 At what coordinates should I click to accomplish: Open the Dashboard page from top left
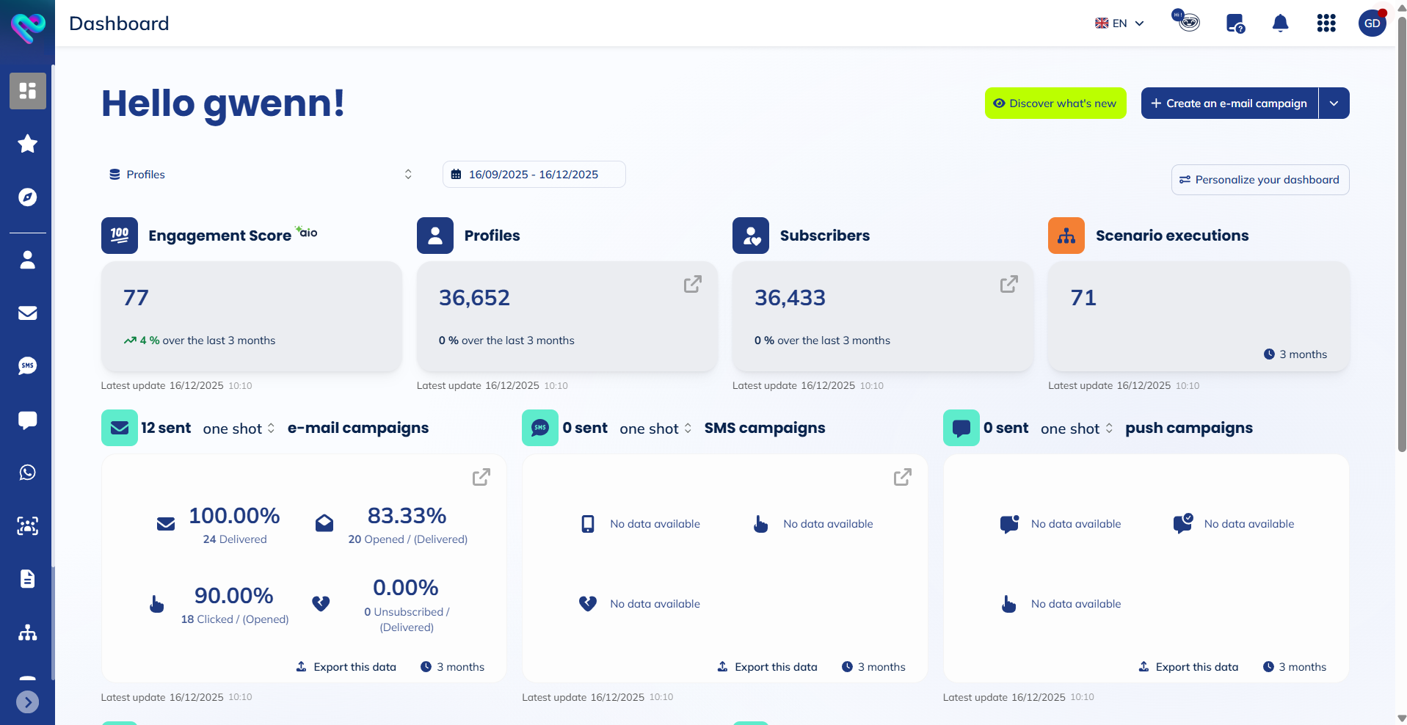click(x=119, y=23)
